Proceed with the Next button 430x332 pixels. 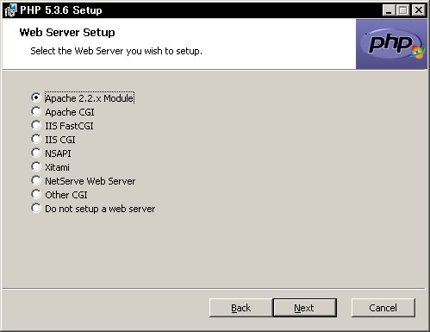pyautogui.click(x=304, y=308)
